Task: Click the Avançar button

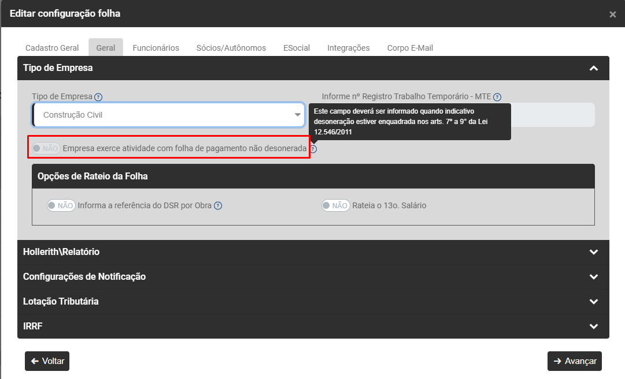Action: [x=574, y=361]
